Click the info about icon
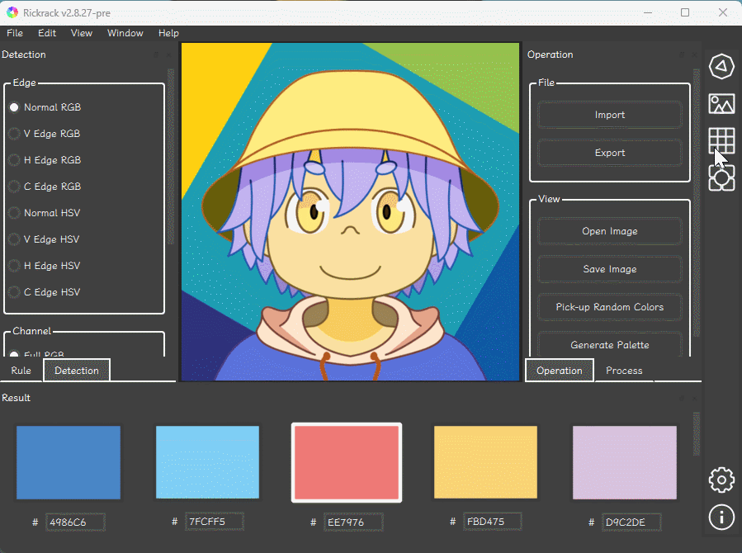The width and height of the screenshot is (742, 553). click(721, 517)
